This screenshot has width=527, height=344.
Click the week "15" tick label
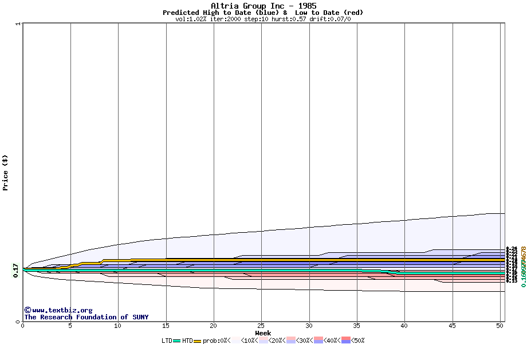click(166, 326)
